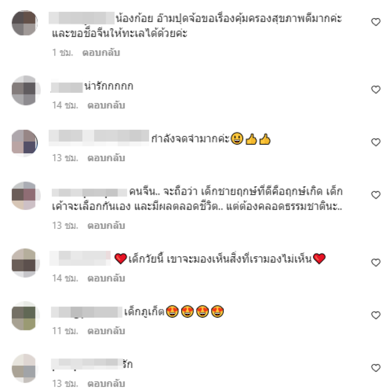This screenshot has height=390, width=390.
Task: Like the เด็กภูเก็ต comment
Action: click(375, 315)
